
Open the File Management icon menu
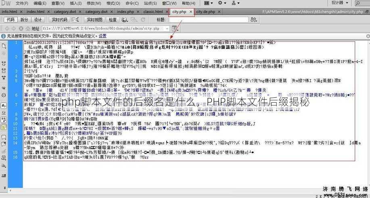click(x=253, y=20)
